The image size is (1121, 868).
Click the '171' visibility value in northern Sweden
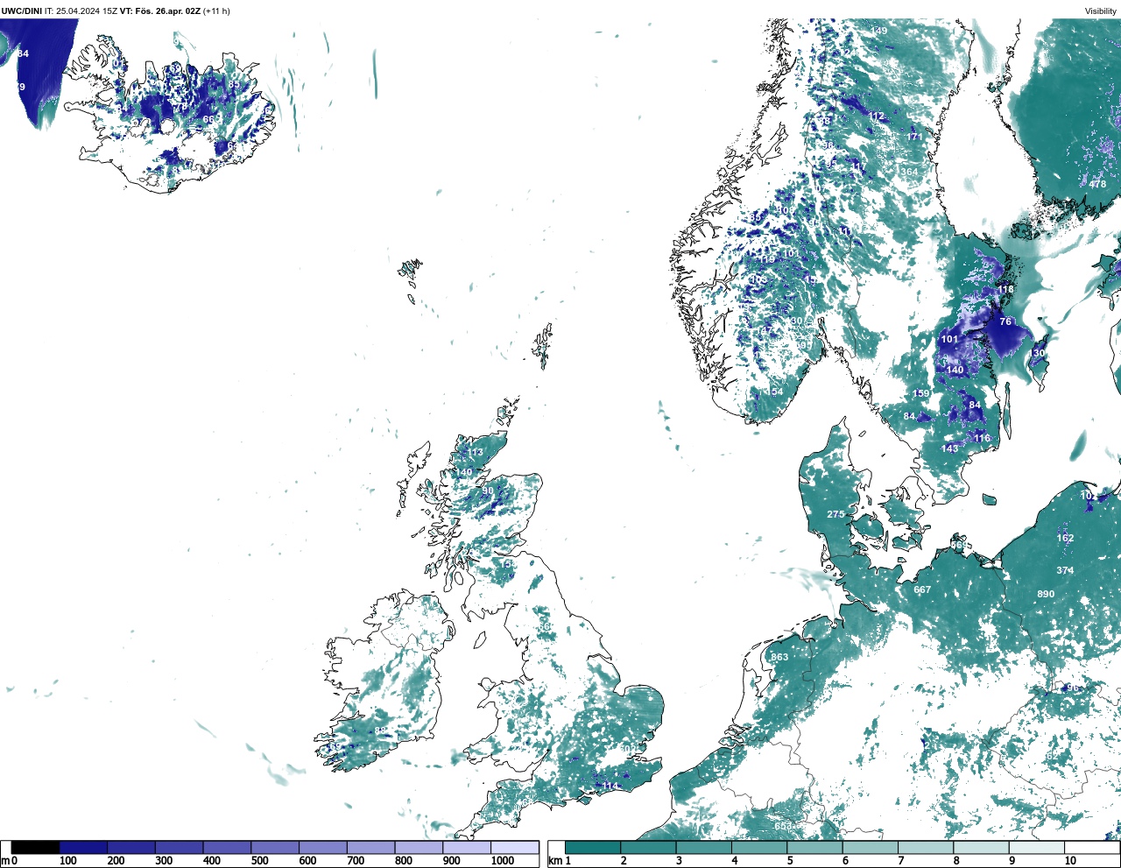(914, 137)
